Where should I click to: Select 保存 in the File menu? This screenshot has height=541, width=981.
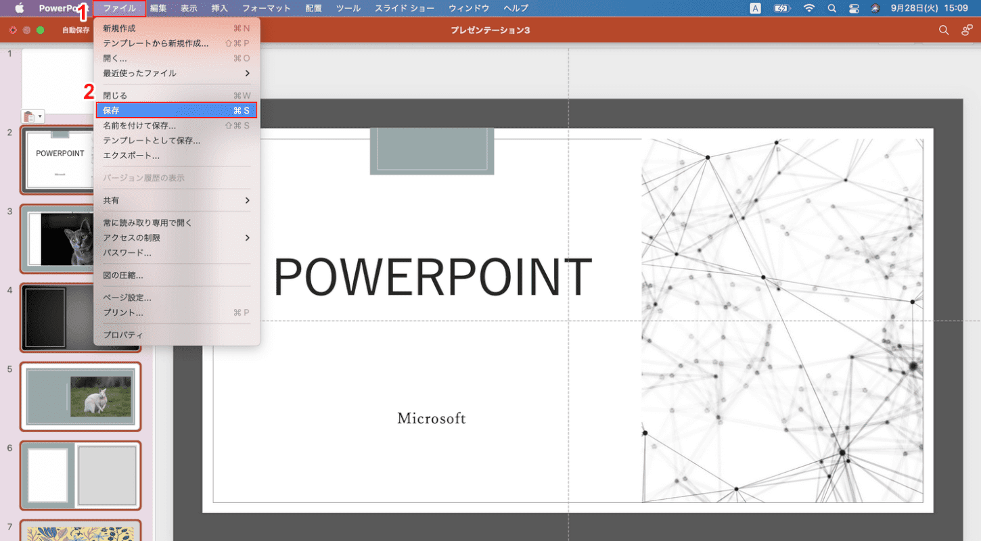point(177,110)
